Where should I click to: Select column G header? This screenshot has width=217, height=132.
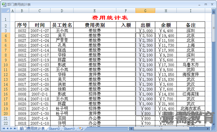point(145,11)
